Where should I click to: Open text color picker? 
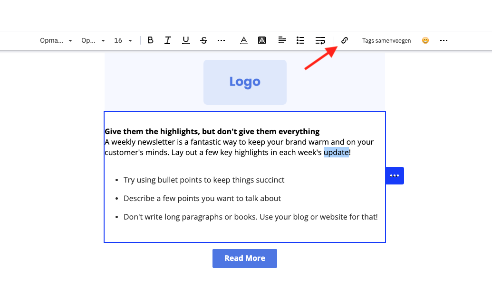[244, 40]
